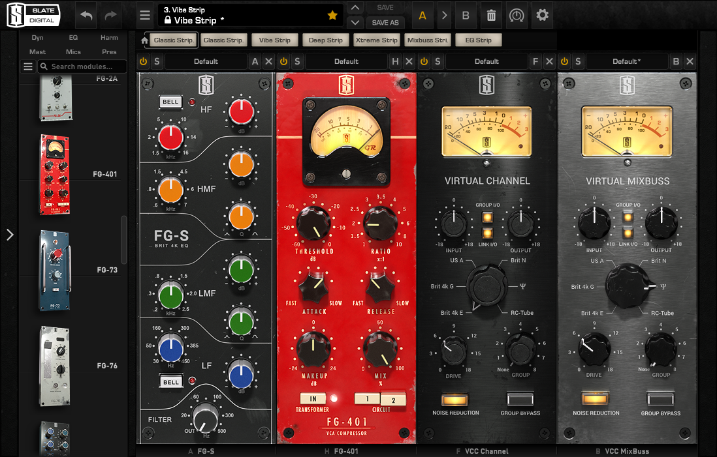Screen dimensions: 717x457
Task: Click the Search modules field
Action: click(82, 66)
